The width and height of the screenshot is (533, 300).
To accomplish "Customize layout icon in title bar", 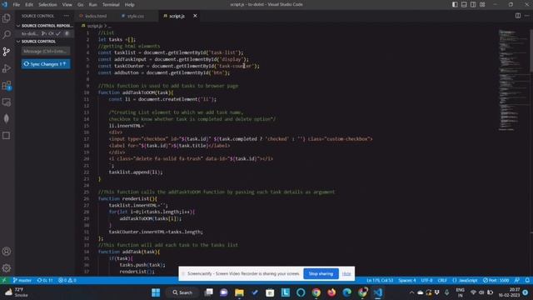I will 482,4.
